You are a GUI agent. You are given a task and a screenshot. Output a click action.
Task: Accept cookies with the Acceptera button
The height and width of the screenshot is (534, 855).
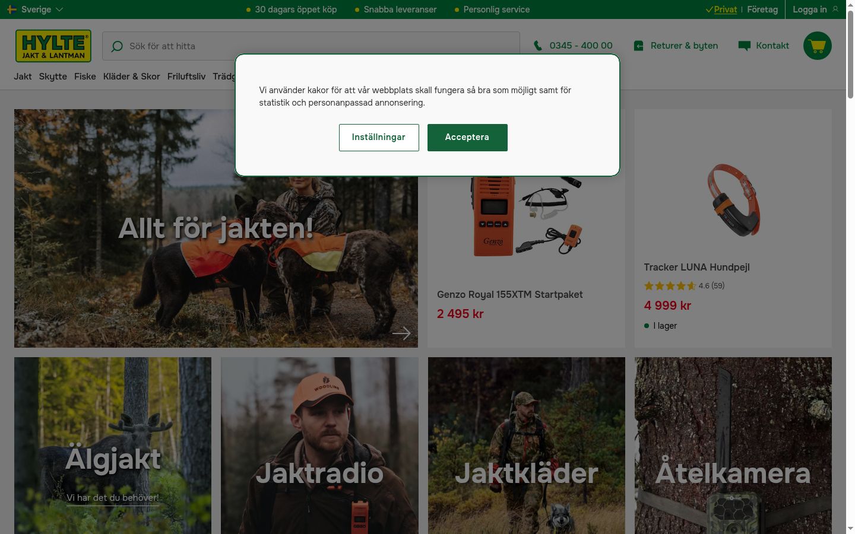467,138
